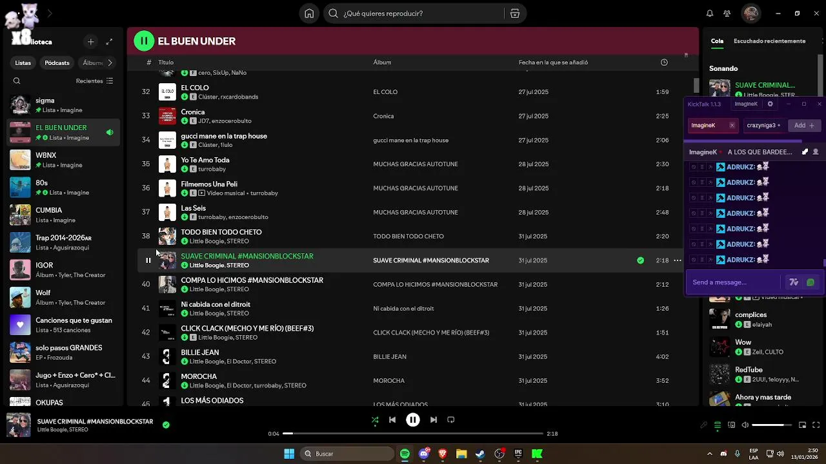
Task: Open the Windows Start menu
Action: coord(289,454)
